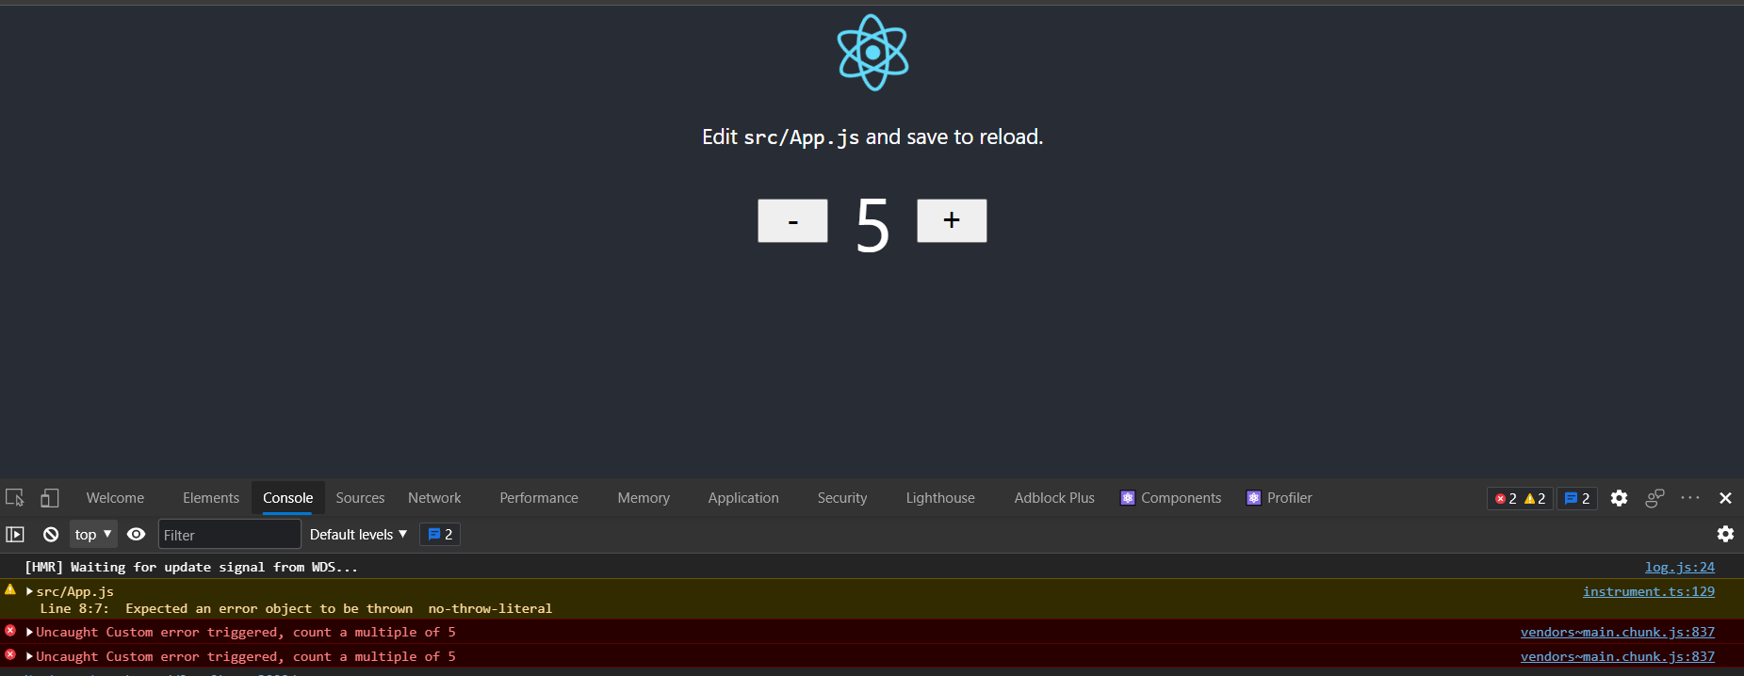Open the top JavaScript context dropdown
1744x676 pixels.
pyautogui.click(x=93, y=534)
